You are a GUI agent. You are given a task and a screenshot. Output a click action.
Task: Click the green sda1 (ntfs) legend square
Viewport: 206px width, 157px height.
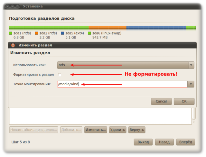11,33
